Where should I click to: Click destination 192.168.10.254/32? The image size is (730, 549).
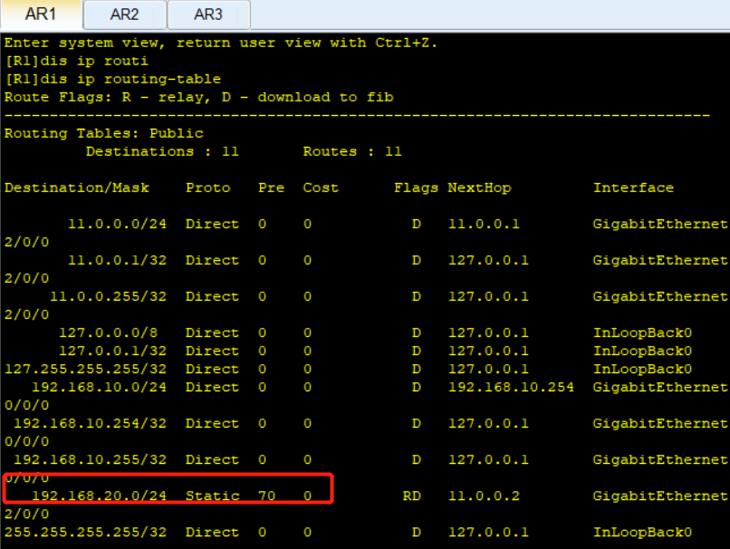(x=91, y=424)
